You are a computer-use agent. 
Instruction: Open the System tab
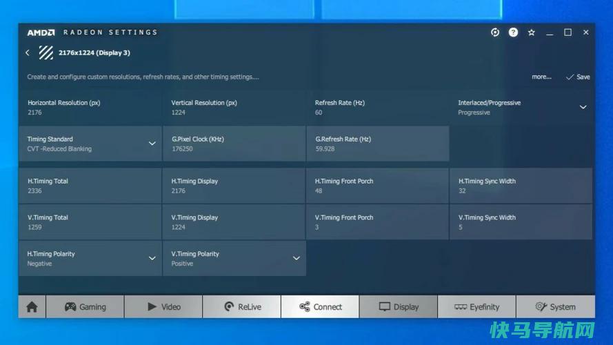(x=556, y=306)
